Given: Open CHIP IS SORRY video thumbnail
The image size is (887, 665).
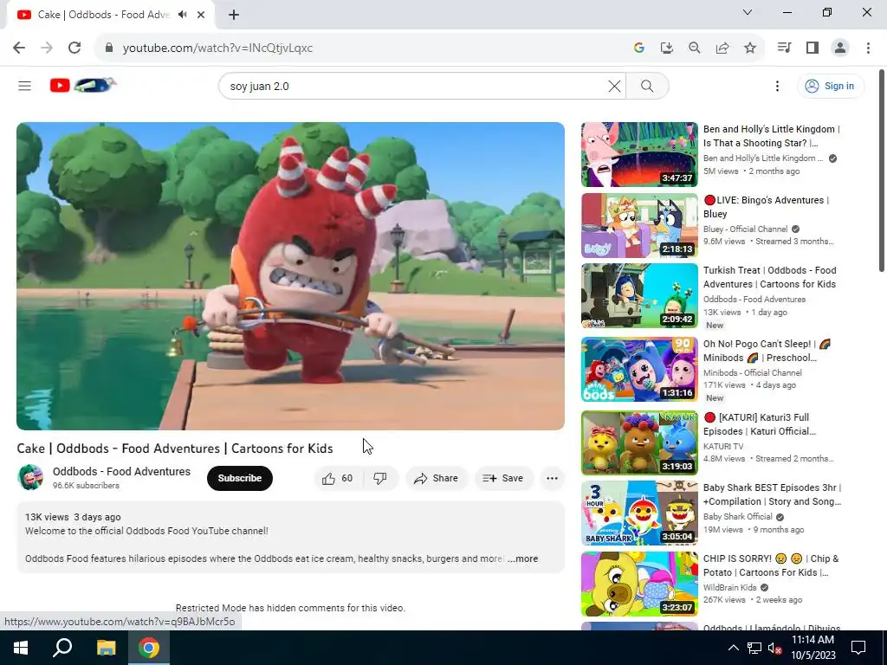Looking at the screenshot, I should click(639, 584).
